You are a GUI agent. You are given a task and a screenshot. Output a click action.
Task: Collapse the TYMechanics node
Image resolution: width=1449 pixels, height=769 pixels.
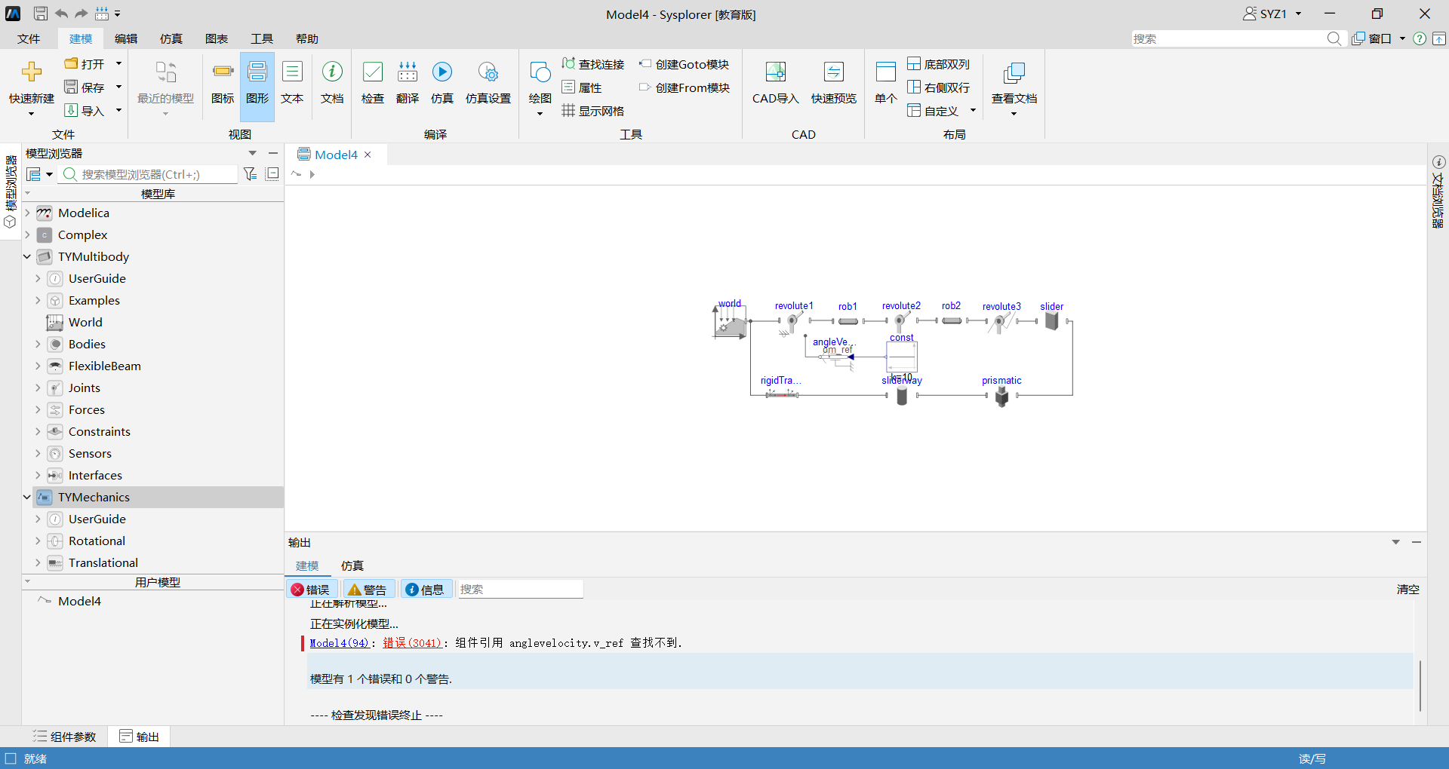27,497
